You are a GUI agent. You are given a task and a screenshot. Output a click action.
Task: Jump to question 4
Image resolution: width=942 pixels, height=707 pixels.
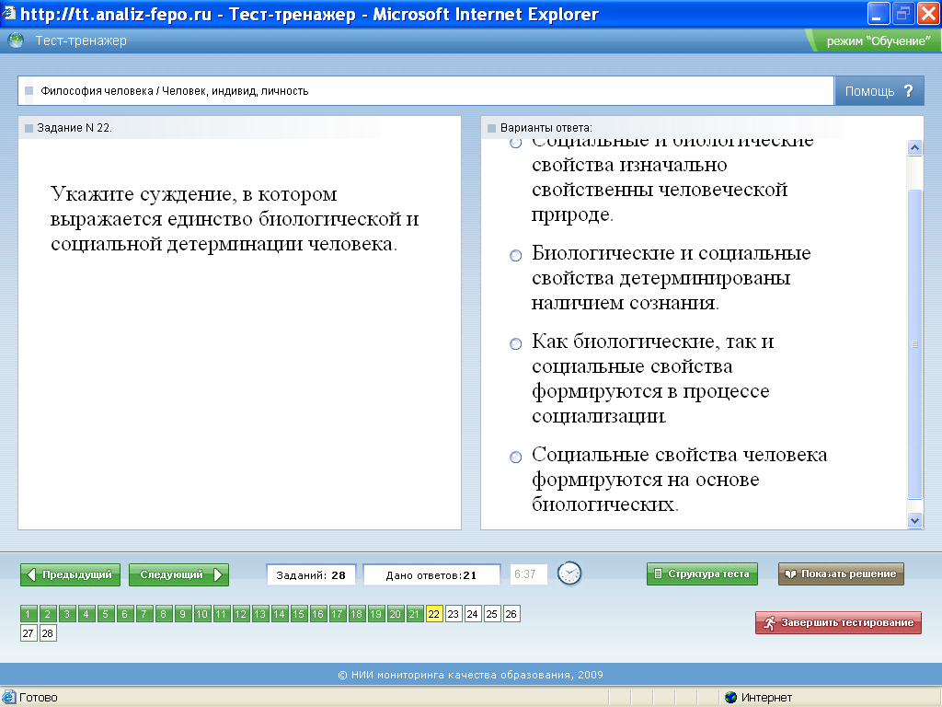pos(86,614)
